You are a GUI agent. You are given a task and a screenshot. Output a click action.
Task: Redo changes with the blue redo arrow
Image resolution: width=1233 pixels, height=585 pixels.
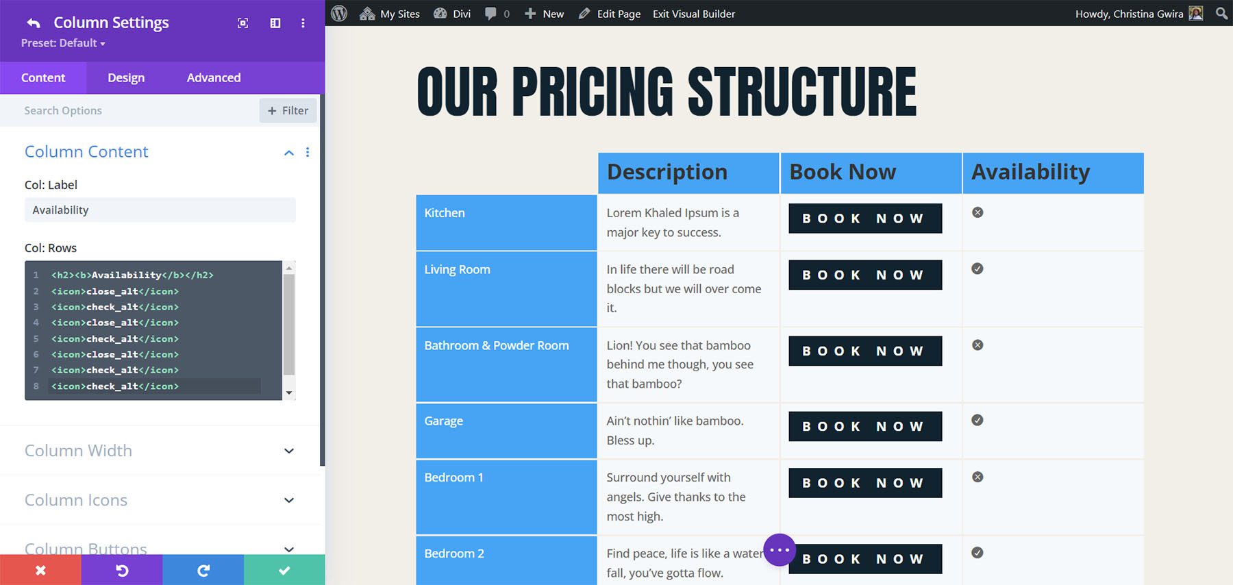pos(202,570)
